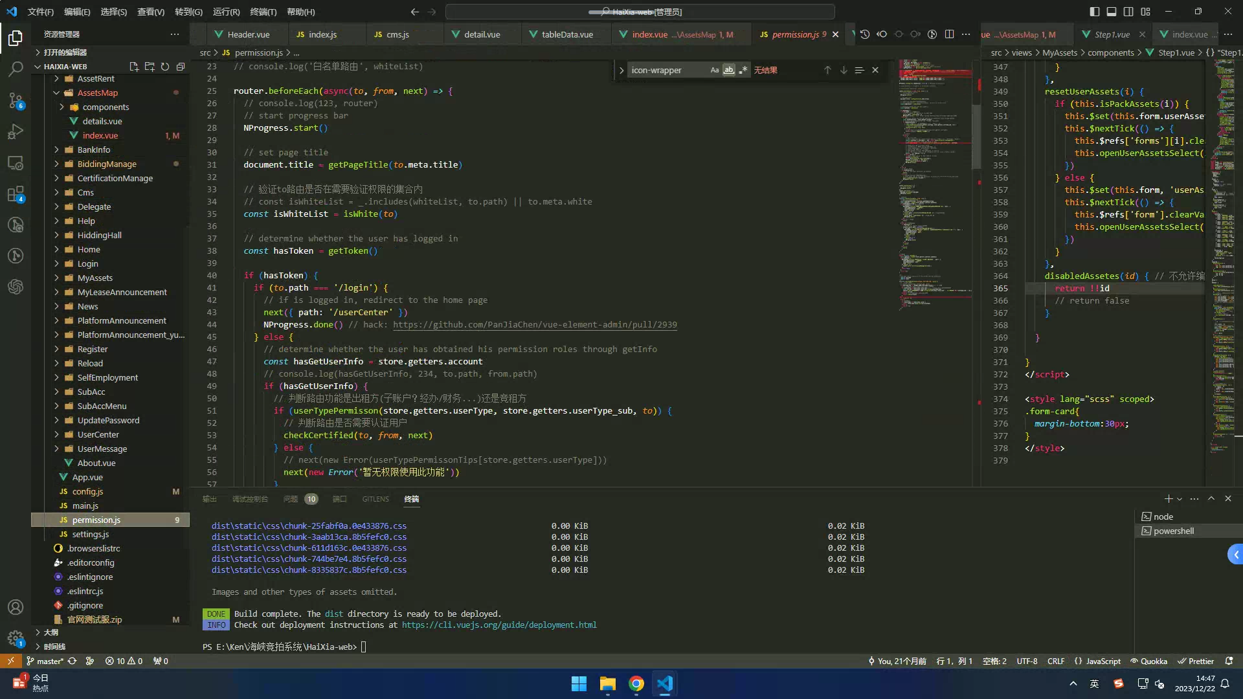
Task: Open Source Control view with badge 6
Action: (16, 100)
